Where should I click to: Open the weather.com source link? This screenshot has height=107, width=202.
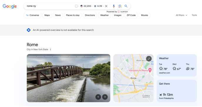point(164,73)
